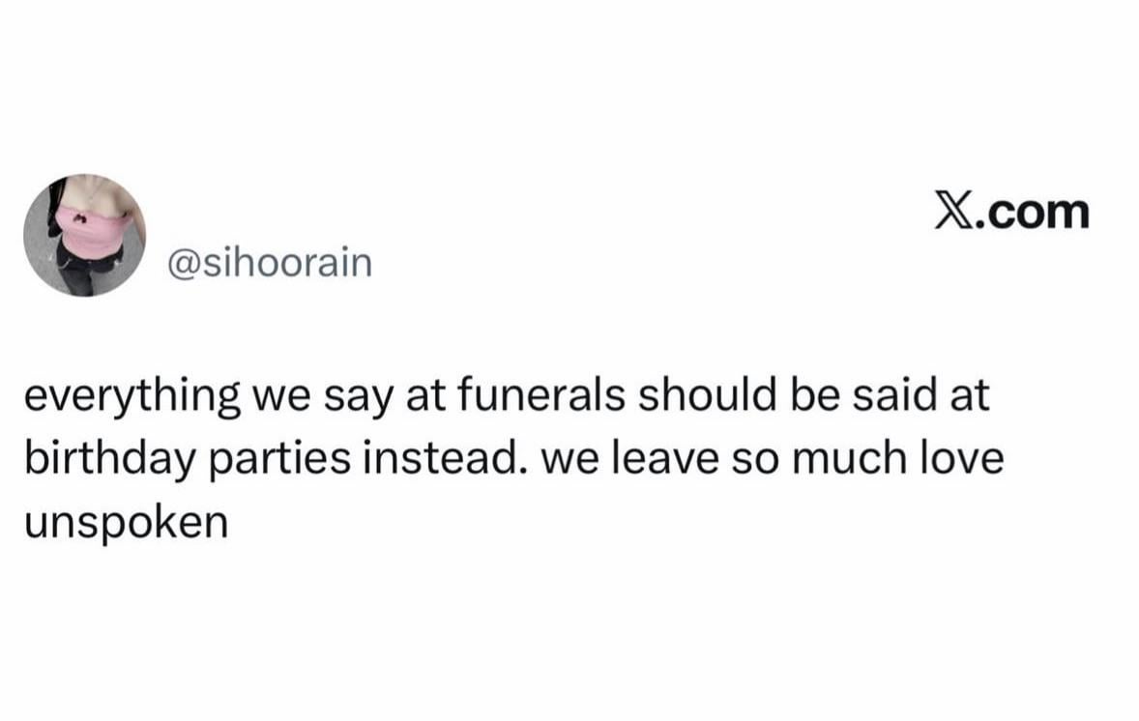1139x721 pixels.
Task: Click the X.com watermark text
Action: [x=1011, y=213]
